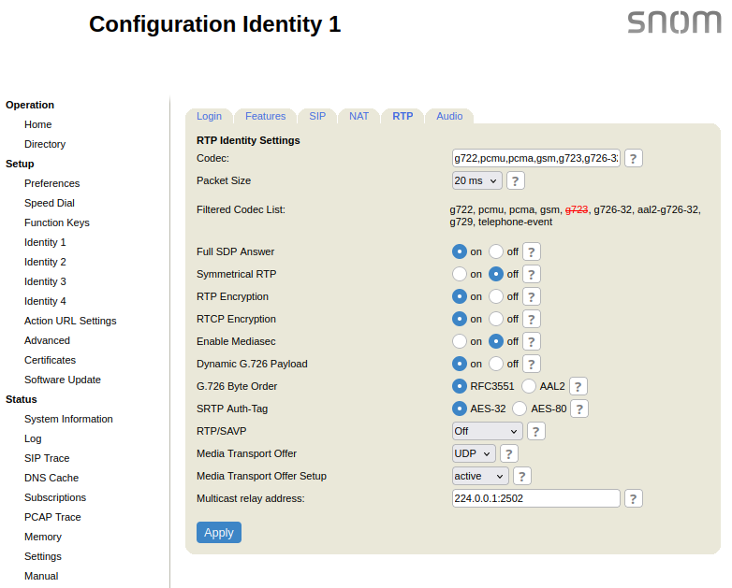Expand the Packet Size dropdown

(476, 180)
